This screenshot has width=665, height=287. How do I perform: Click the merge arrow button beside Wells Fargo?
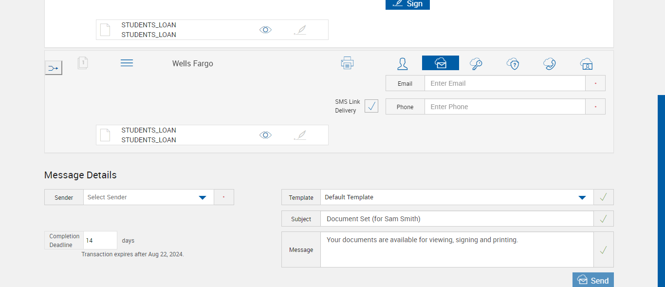(54, 68)
